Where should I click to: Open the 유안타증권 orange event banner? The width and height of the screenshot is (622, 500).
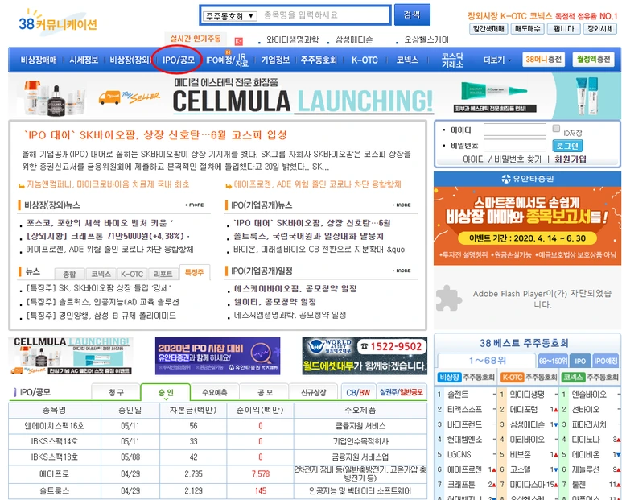tap(527, 218)
